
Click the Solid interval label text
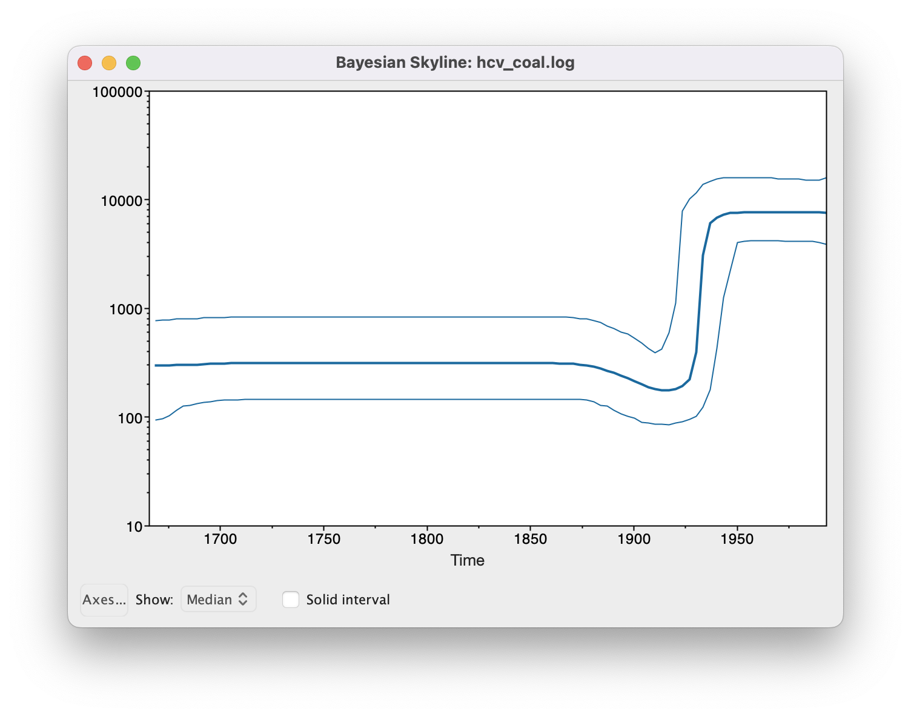(348, 600)
